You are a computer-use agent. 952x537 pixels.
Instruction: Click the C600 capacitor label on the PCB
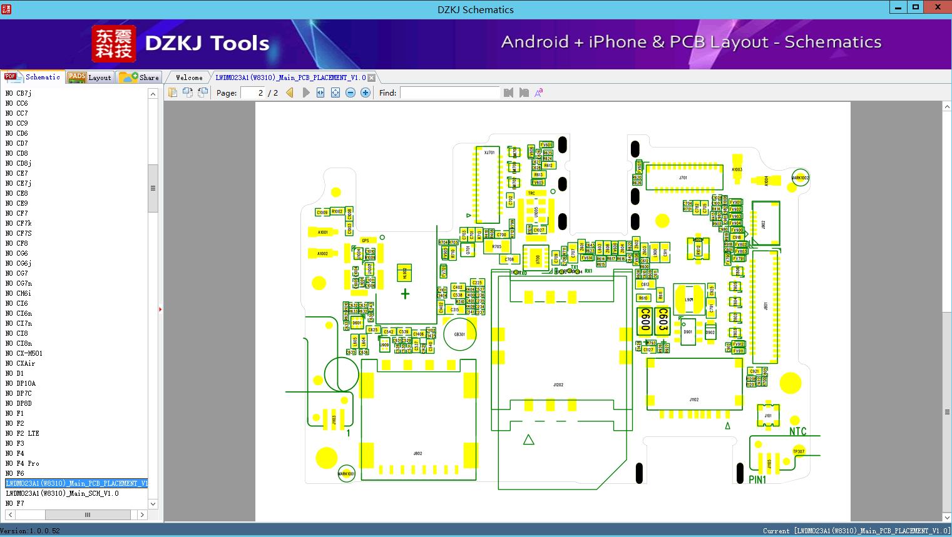[645, 321]
